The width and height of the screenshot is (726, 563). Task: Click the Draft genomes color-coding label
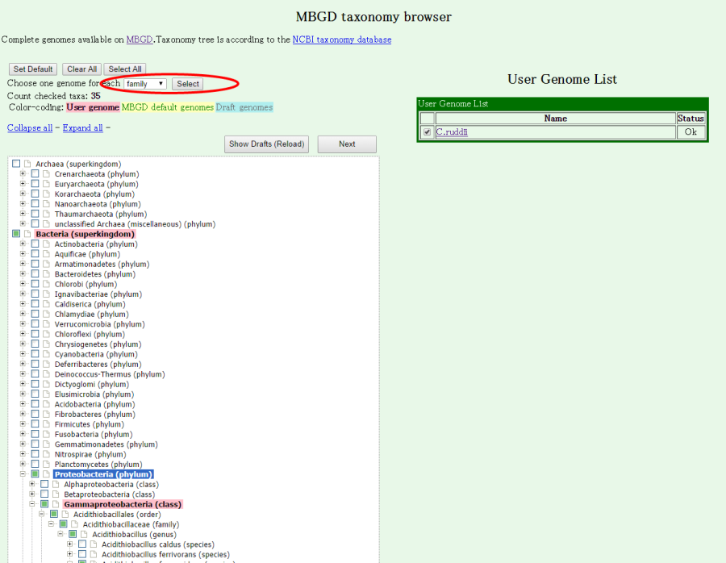[x=244, y=107]
